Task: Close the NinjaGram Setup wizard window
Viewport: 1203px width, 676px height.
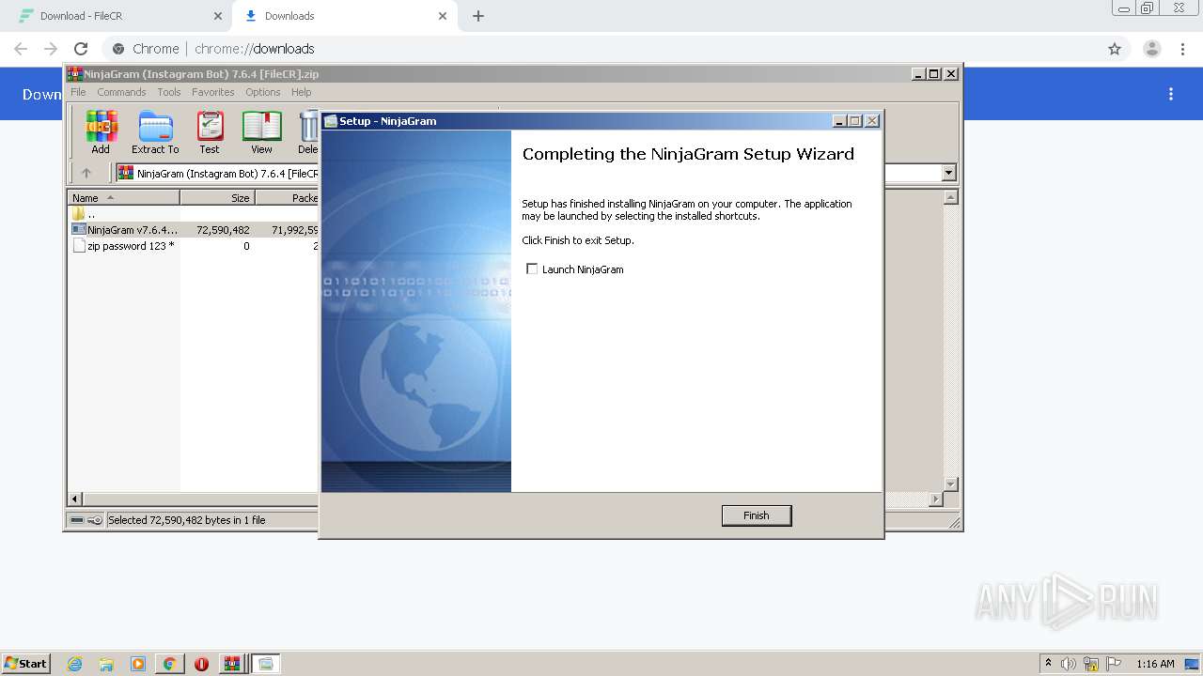Action: click(x=872, y=120)
